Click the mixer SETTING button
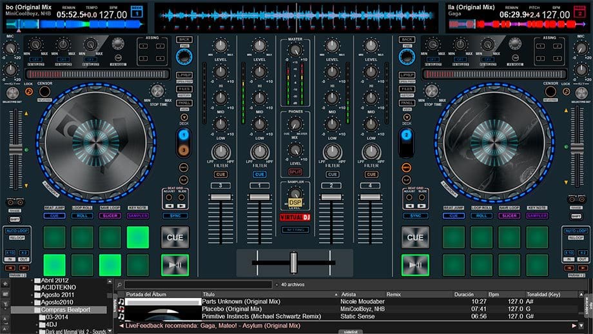Screen dimensions: 593x334 tap(295, 230)
